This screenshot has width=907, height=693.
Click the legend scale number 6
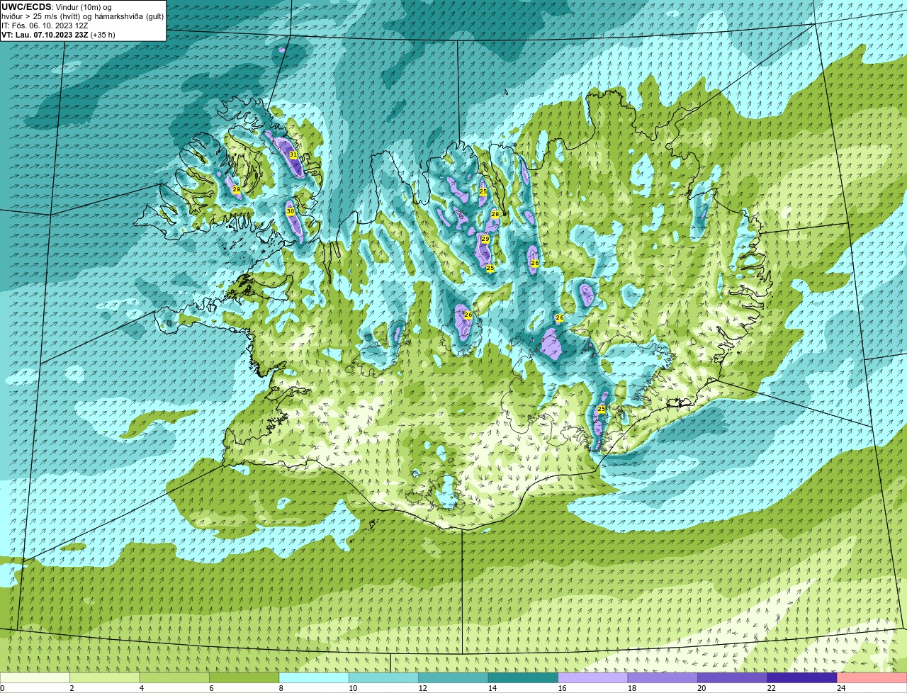point(211,688)
